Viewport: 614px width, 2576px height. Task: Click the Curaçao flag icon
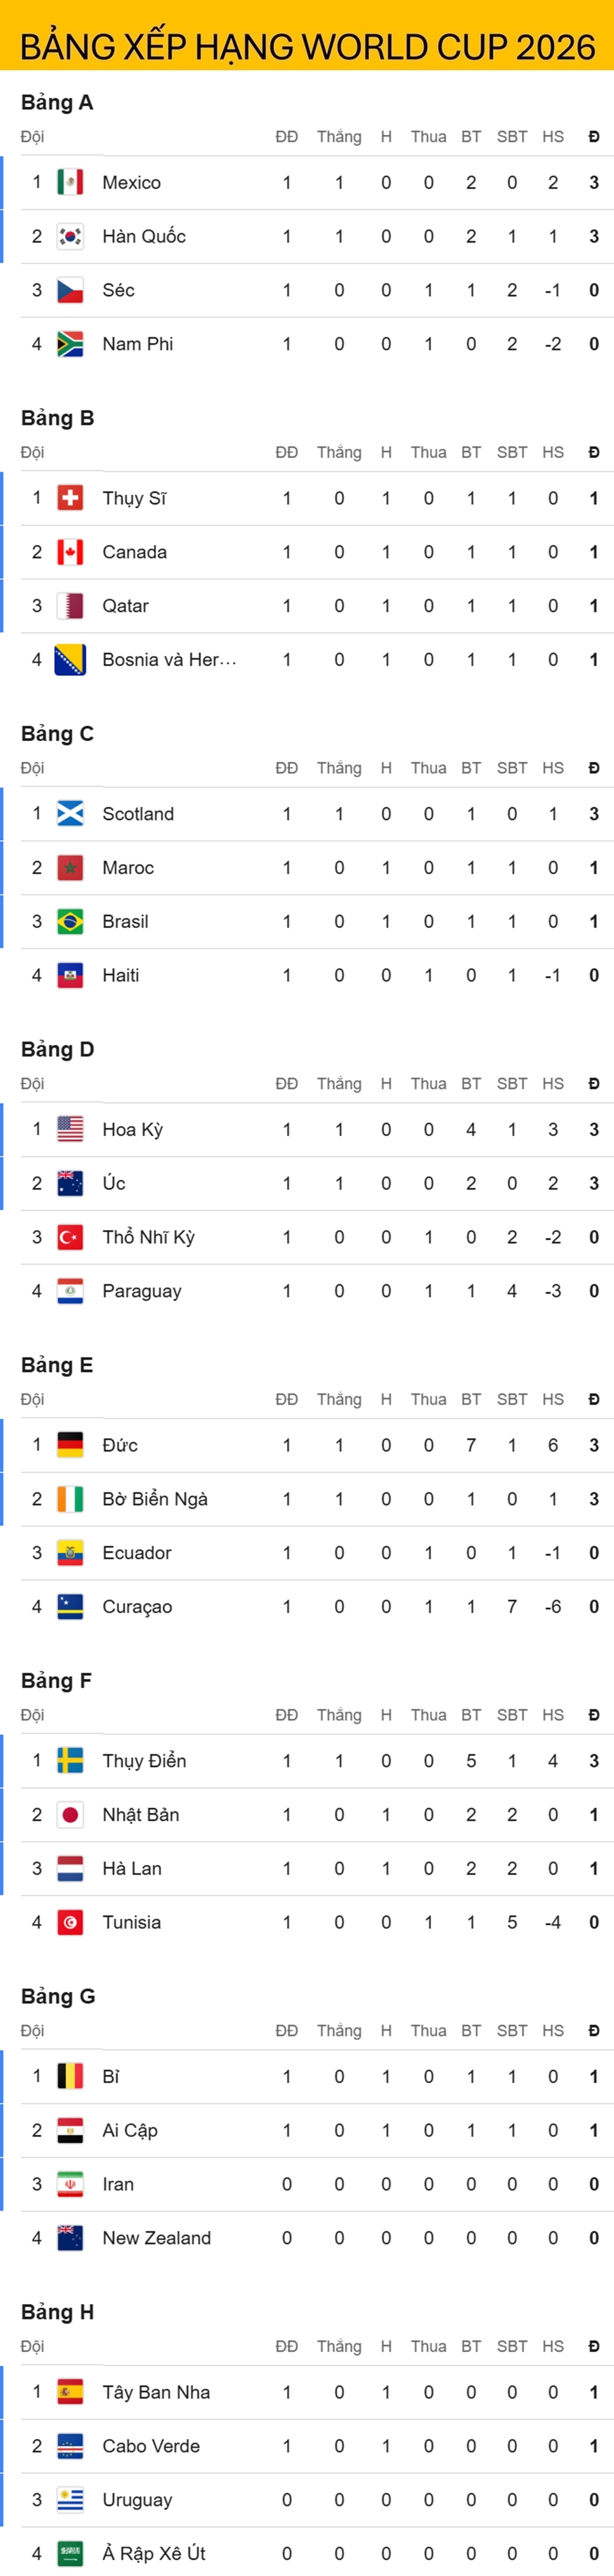pos(70,1607)
